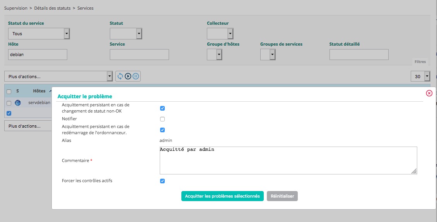Click Services in the breadcrumb

(85, 8)
